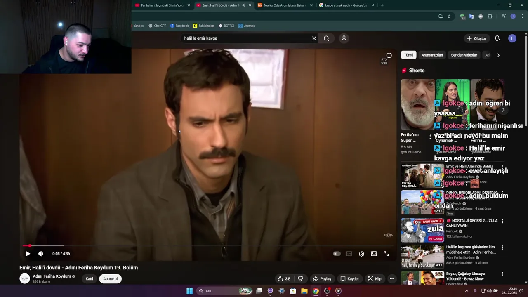
Task: Open the Chrome media control icon
Action: (504, 16)
